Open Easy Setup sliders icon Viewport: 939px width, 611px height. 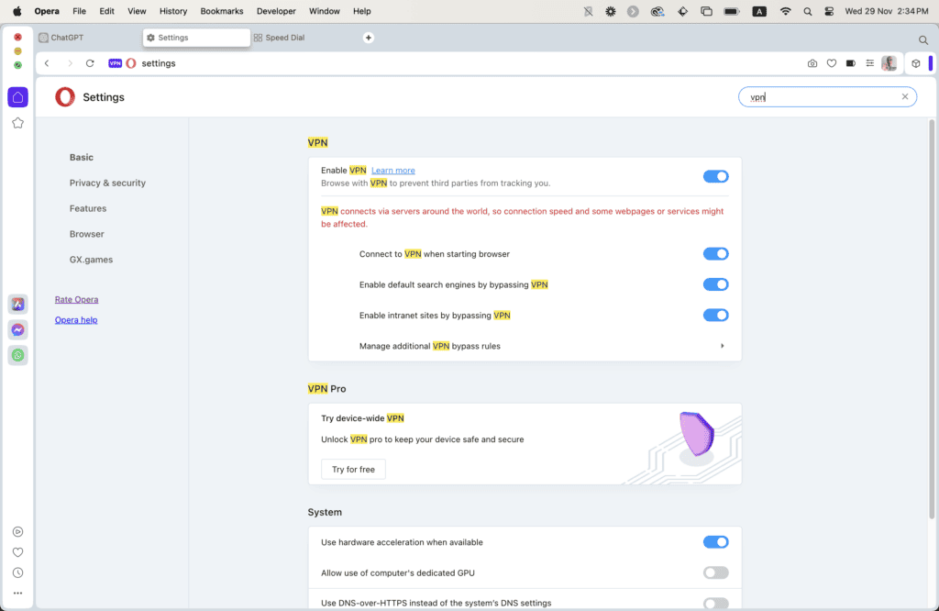click(870, 63)
